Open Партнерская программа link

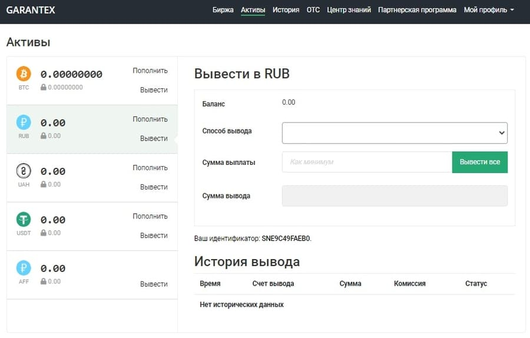[417, 10]
